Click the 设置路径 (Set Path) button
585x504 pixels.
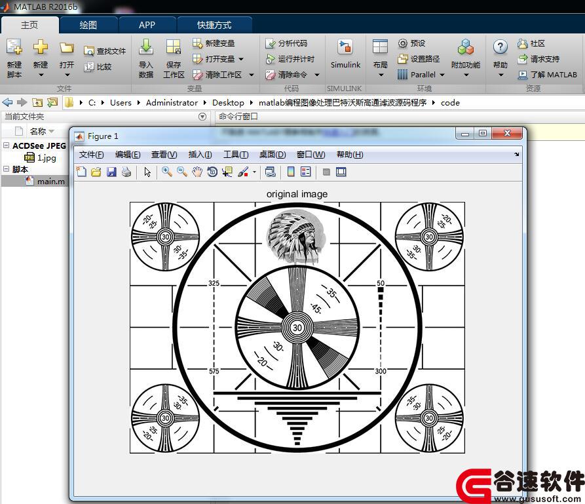coord(419,59)
